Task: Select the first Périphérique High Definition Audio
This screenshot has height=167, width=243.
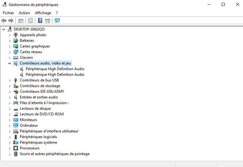Action: click(x=55, y=69)
